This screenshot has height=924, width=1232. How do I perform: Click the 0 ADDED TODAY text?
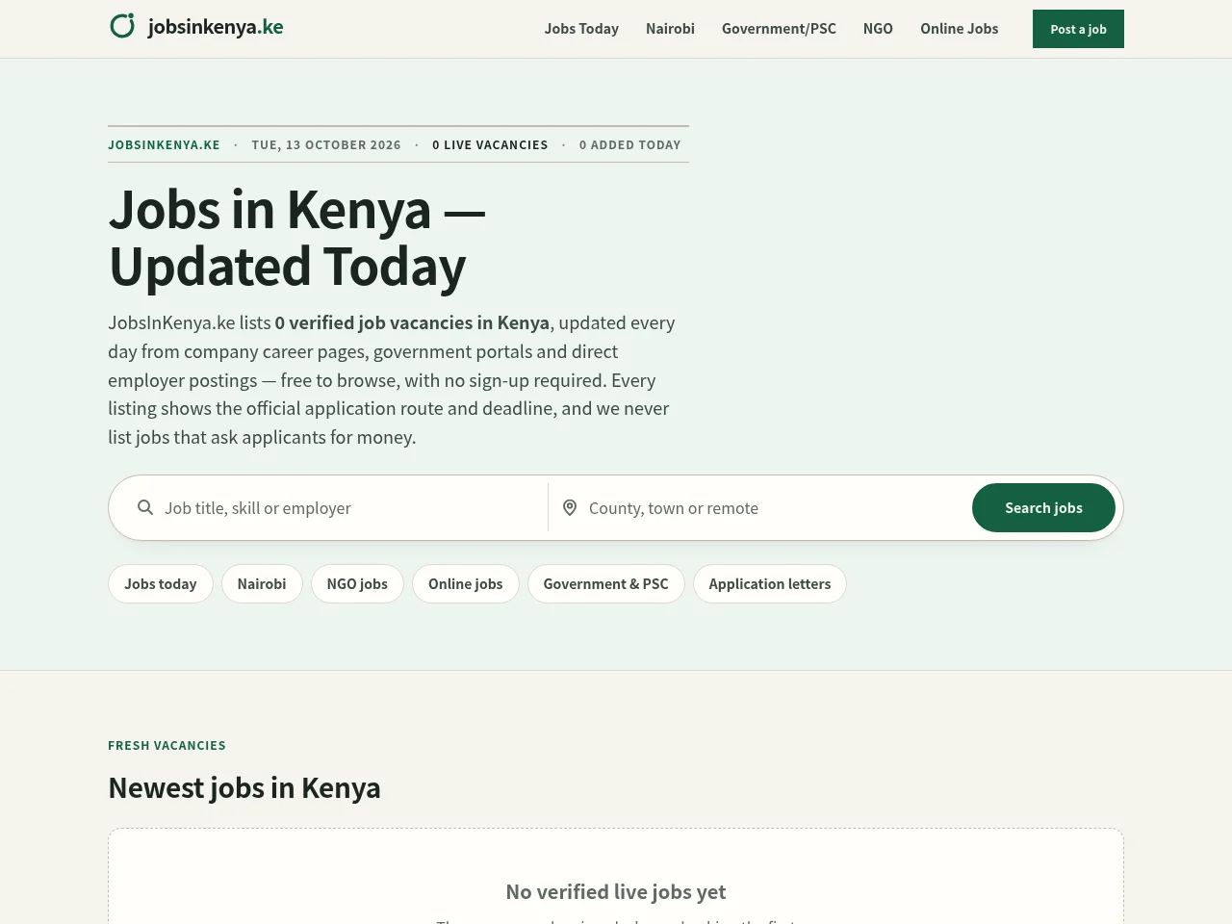pos(629,144)
